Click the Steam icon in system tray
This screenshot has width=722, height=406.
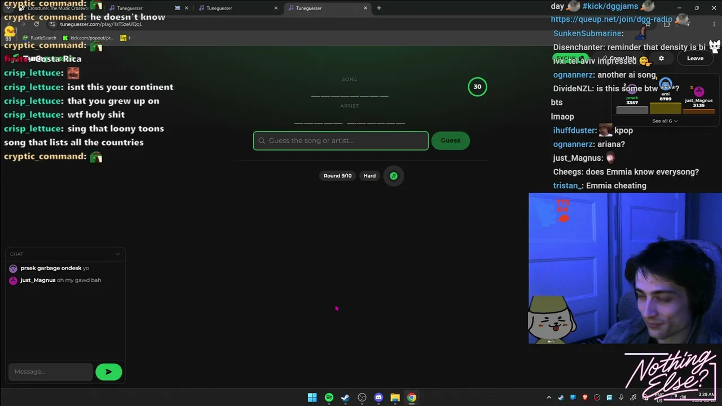click(561, 398)
